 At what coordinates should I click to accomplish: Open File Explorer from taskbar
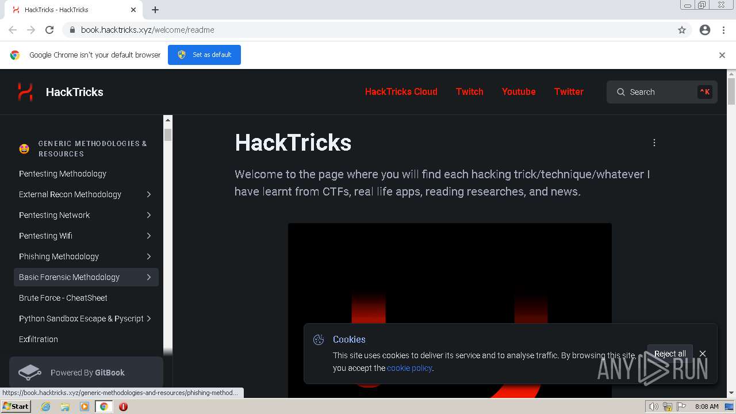65,407
